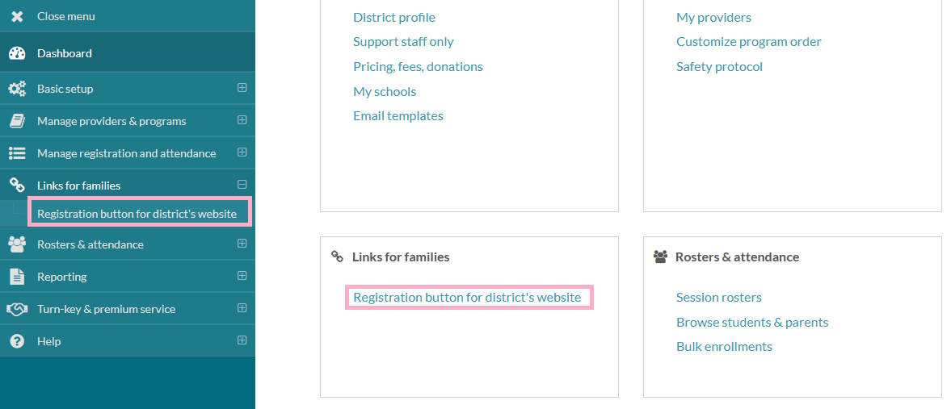Click the Dashboard gauge icon
This screenshot has width=951, height=409.
tap(17, 53)
